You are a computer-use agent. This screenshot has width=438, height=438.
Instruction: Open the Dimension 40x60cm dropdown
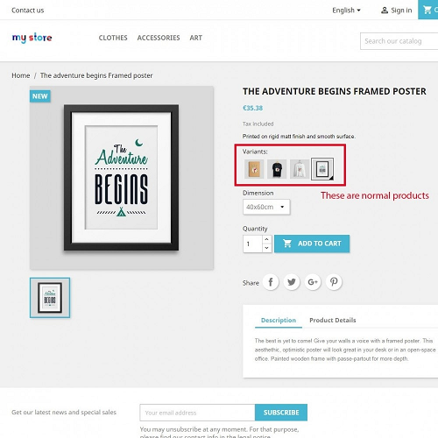pyautogui.click(x=266, y=207)
